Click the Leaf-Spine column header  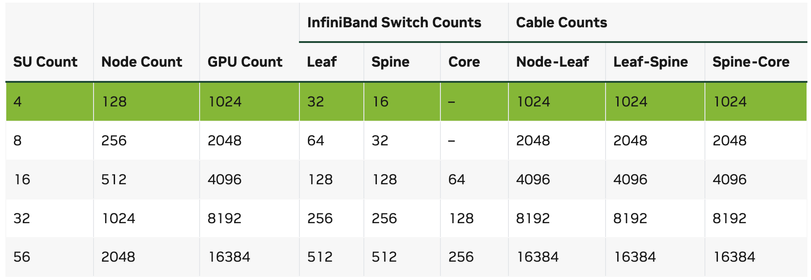650,62
